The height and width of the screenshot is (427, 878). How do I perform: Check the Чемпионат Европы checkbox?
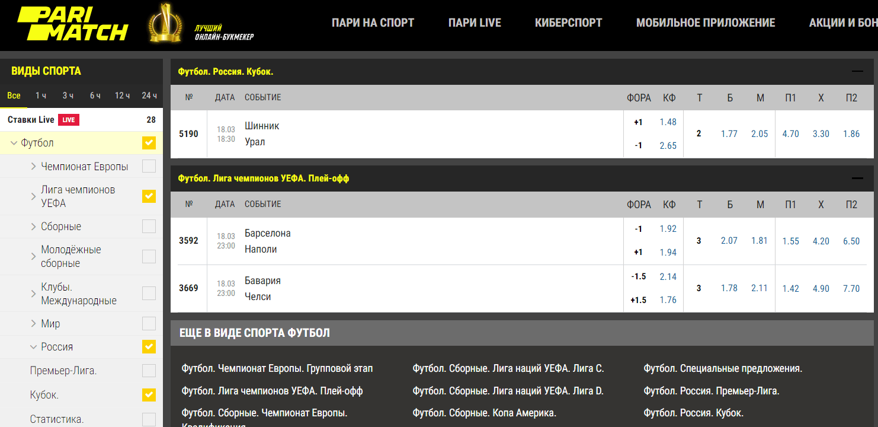point(149,166)
